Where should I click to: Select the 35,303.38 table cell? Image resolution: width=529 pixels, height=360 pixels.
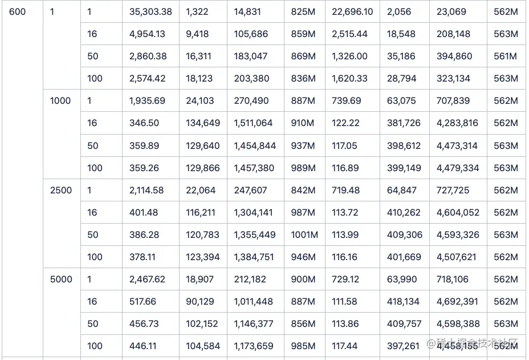150,11
